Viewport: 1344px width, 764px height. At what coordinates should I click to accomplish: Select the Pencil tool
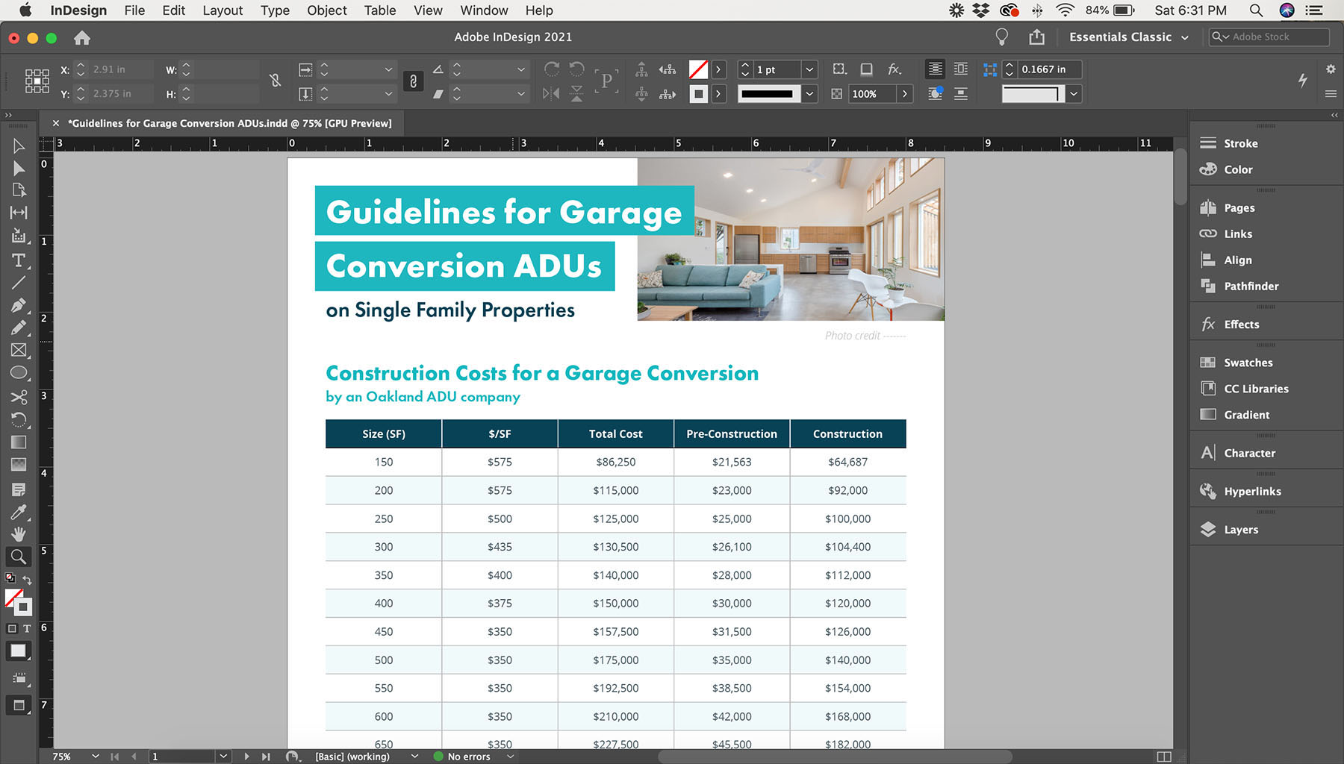[x=19, y=328]
